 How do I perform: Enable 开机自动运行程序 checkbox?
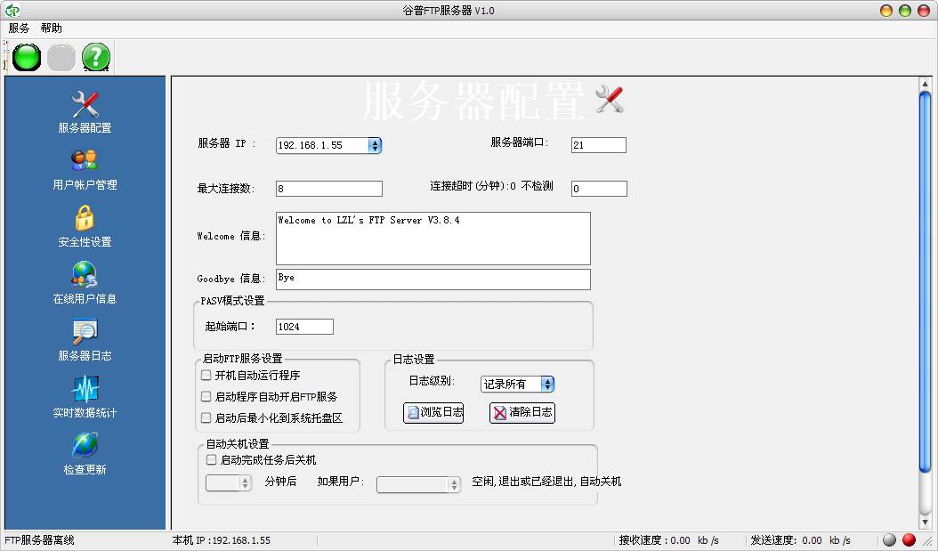(206, 376)
